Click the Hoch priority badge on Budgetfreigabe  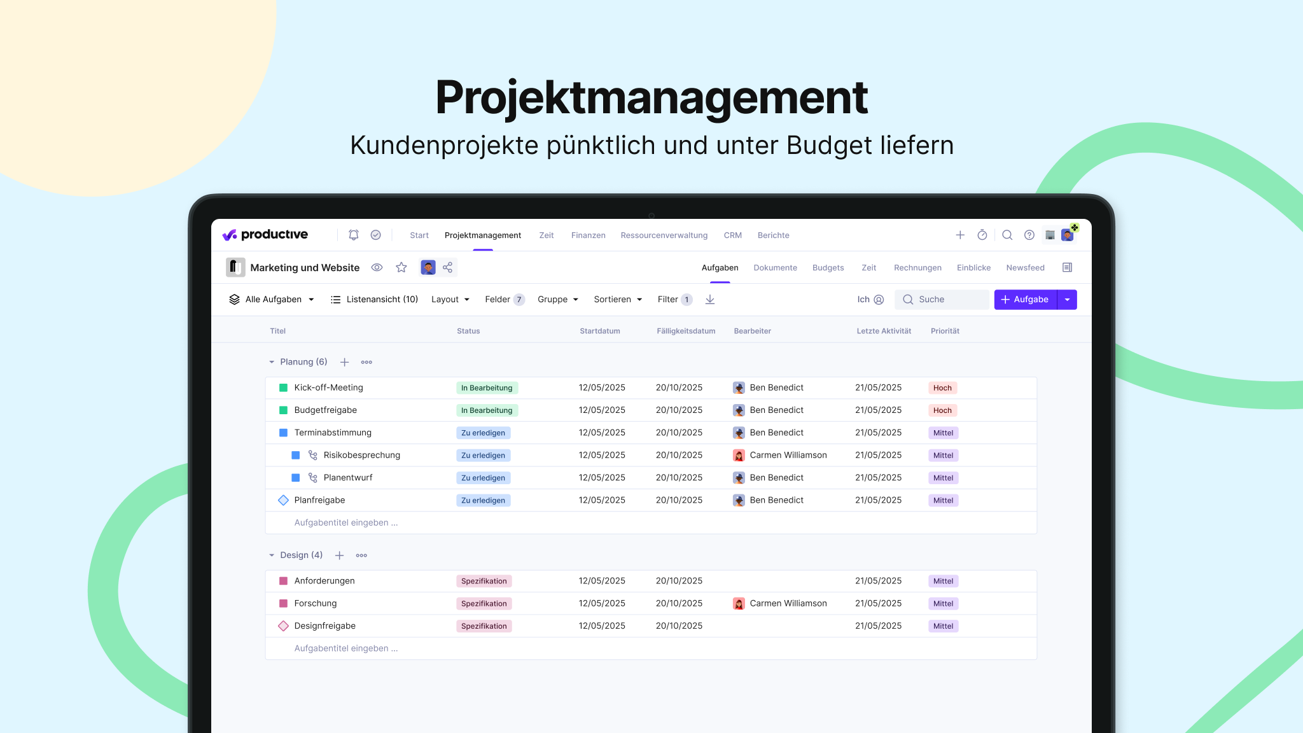tap(942, 410)
